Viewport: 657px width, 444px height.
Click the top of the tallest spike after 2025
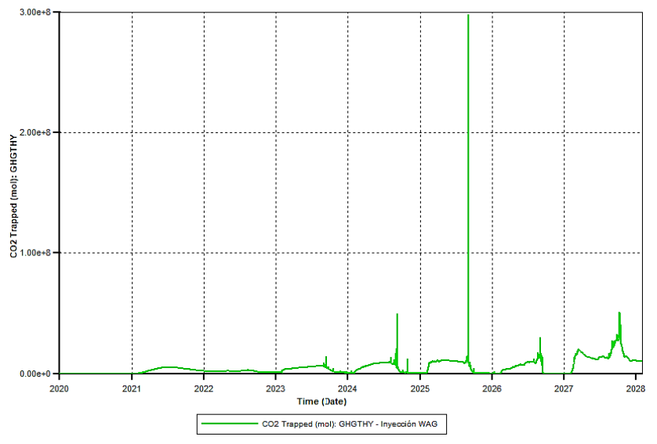(x=468, y=16)
